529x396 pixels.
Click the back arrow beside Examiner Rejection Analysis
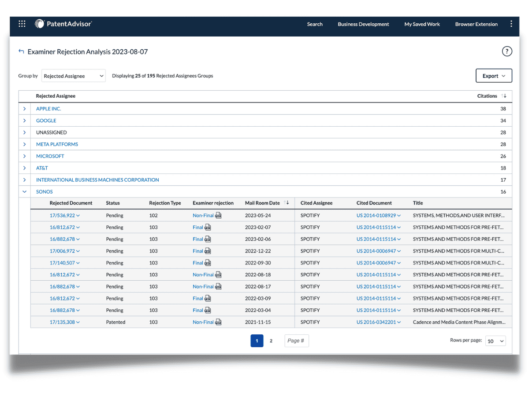[21, 51]
